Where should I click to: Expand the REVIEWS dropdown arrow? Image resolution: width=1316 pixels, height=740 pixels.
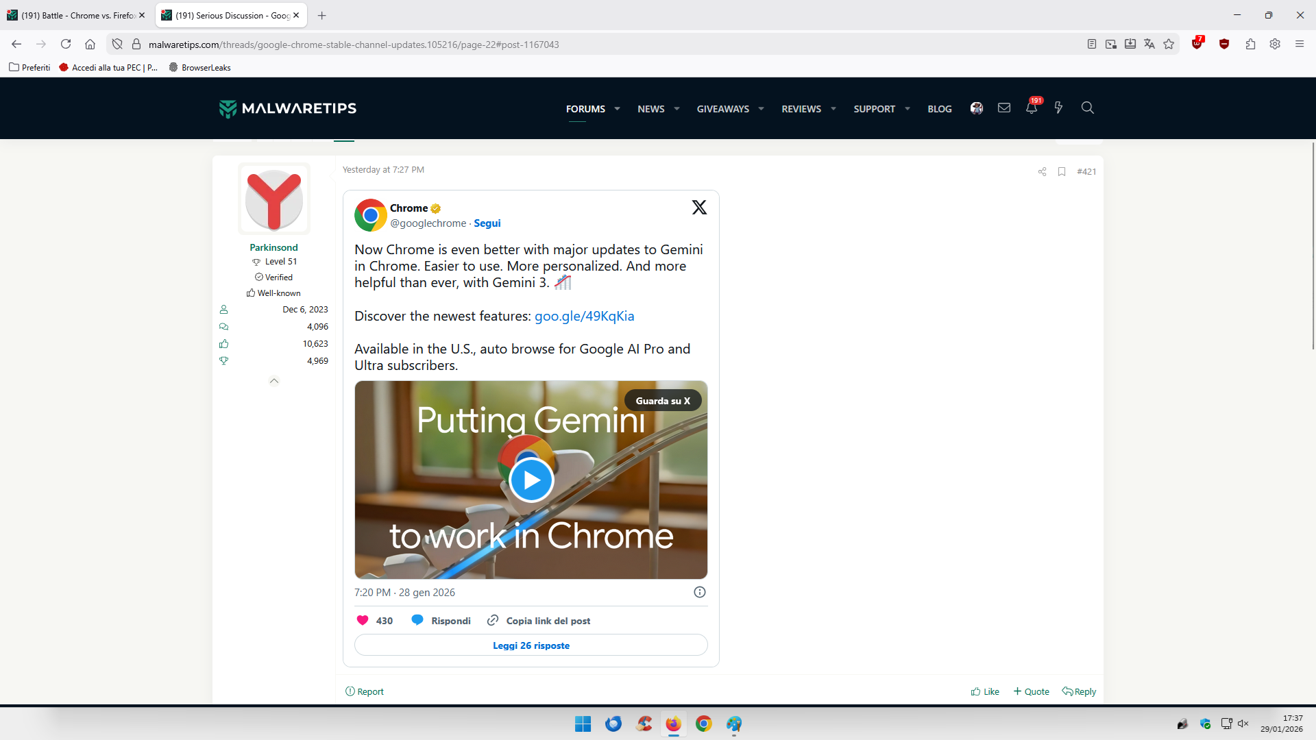tap(833, 109)
